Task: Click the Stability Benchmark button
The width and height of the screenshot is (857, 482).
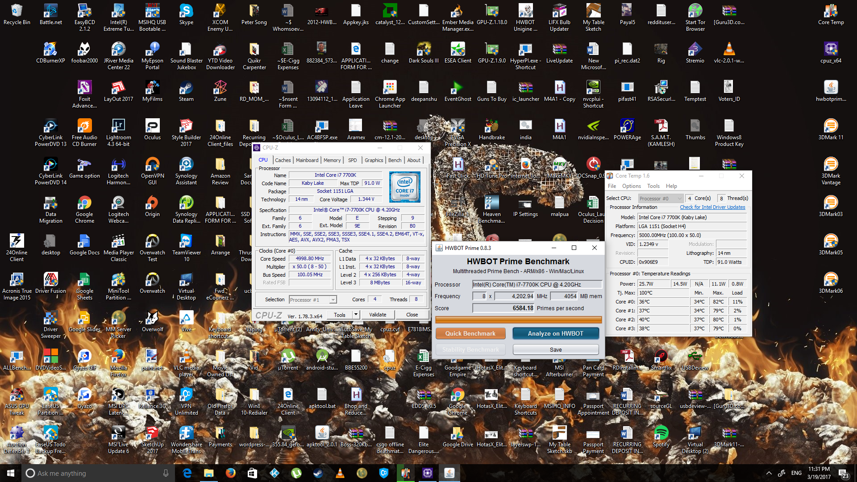Action: (470, 349)
